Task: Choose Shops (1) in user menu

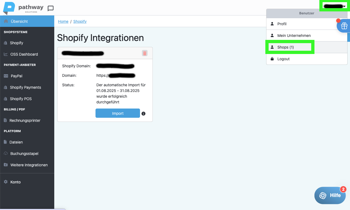Action: (x=285, y=47)
